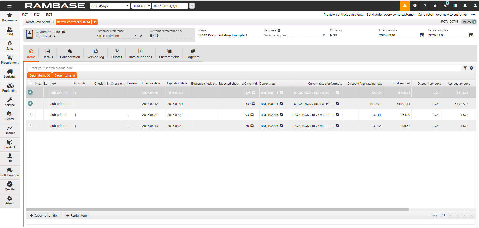
Task: Remove the Open items filter
Action: point(49,76)
